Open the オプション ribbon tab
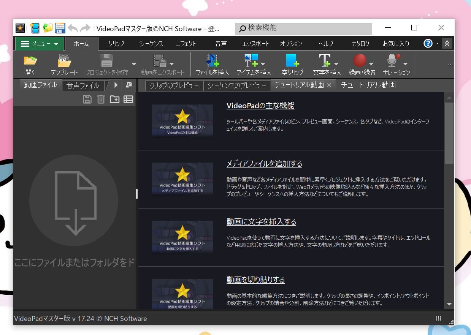471x335 pixels. pos(291,44)
